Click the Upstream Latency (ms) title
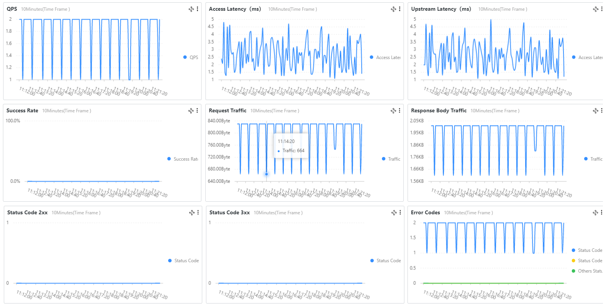606x304 pixels. [x=441, y=9]
